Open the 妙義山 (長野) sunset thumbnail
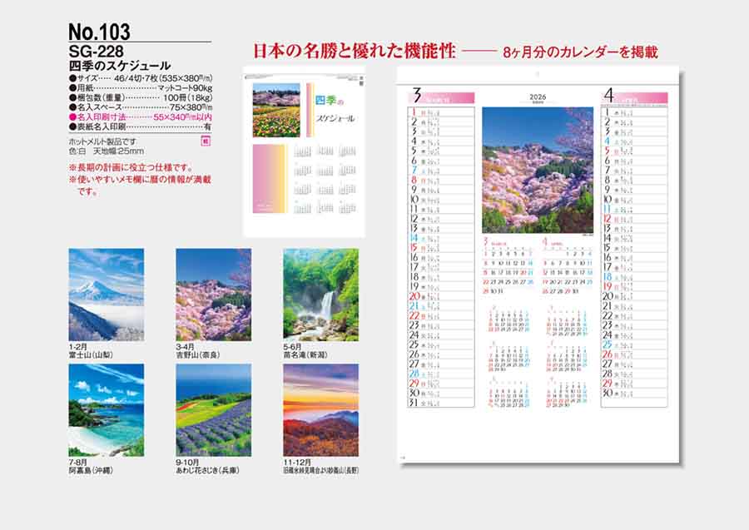This screenshot has width=749, height=530. tap(320, 410)
